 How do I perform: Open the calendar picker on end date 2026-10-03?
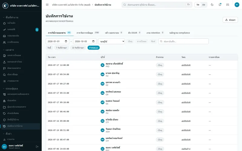coord(93,41)
